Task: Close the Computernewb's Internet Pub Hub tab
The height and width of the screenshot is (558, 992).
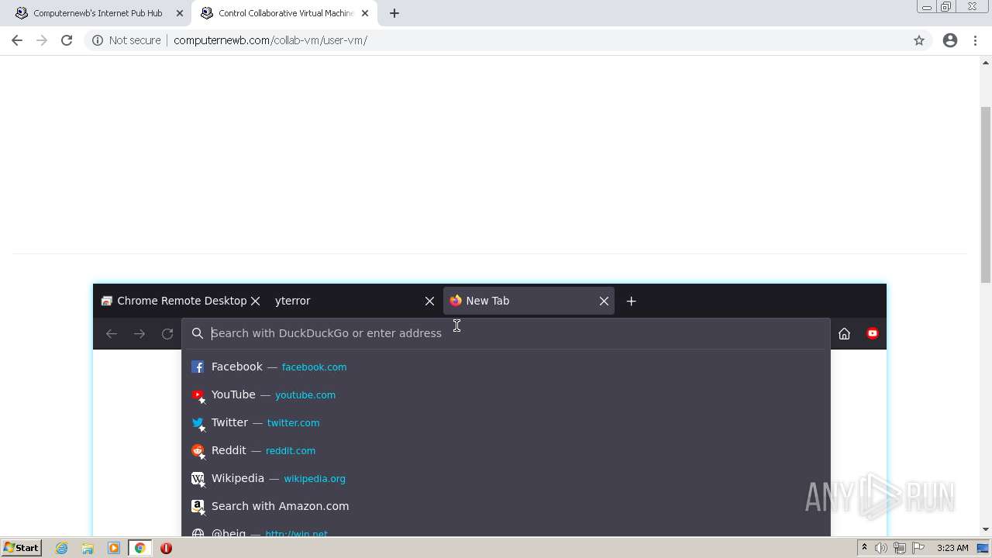Action: (x=179, y=13)
